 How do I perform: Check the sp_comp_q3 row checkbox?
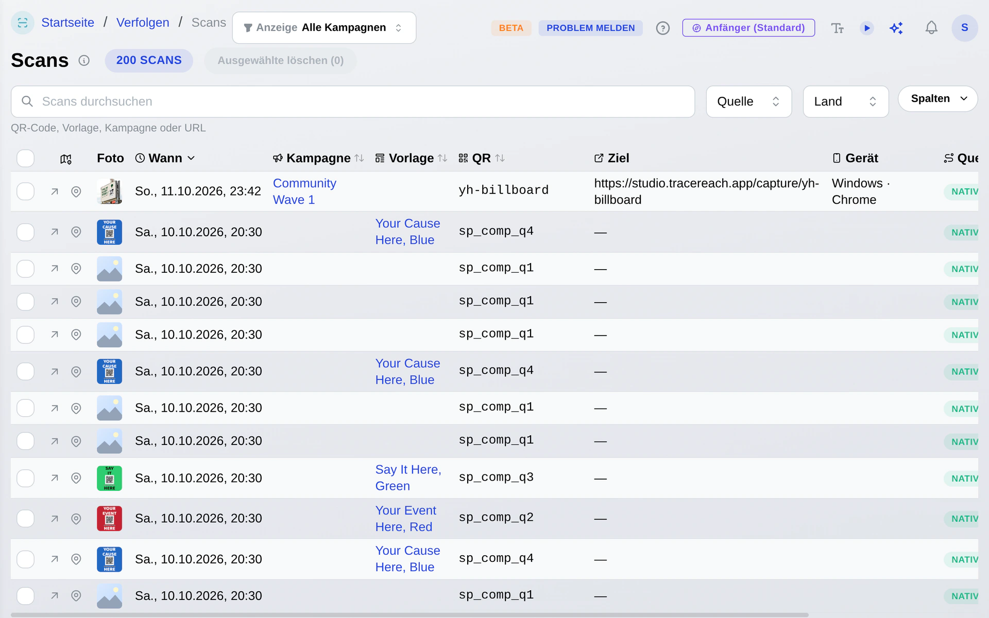[25, 478]
